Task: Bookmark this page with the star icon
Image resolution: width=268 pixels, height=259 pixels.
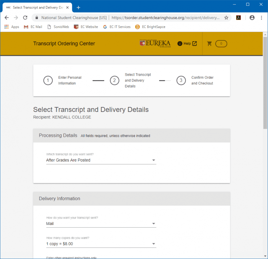Action: [x=226, y=18]
